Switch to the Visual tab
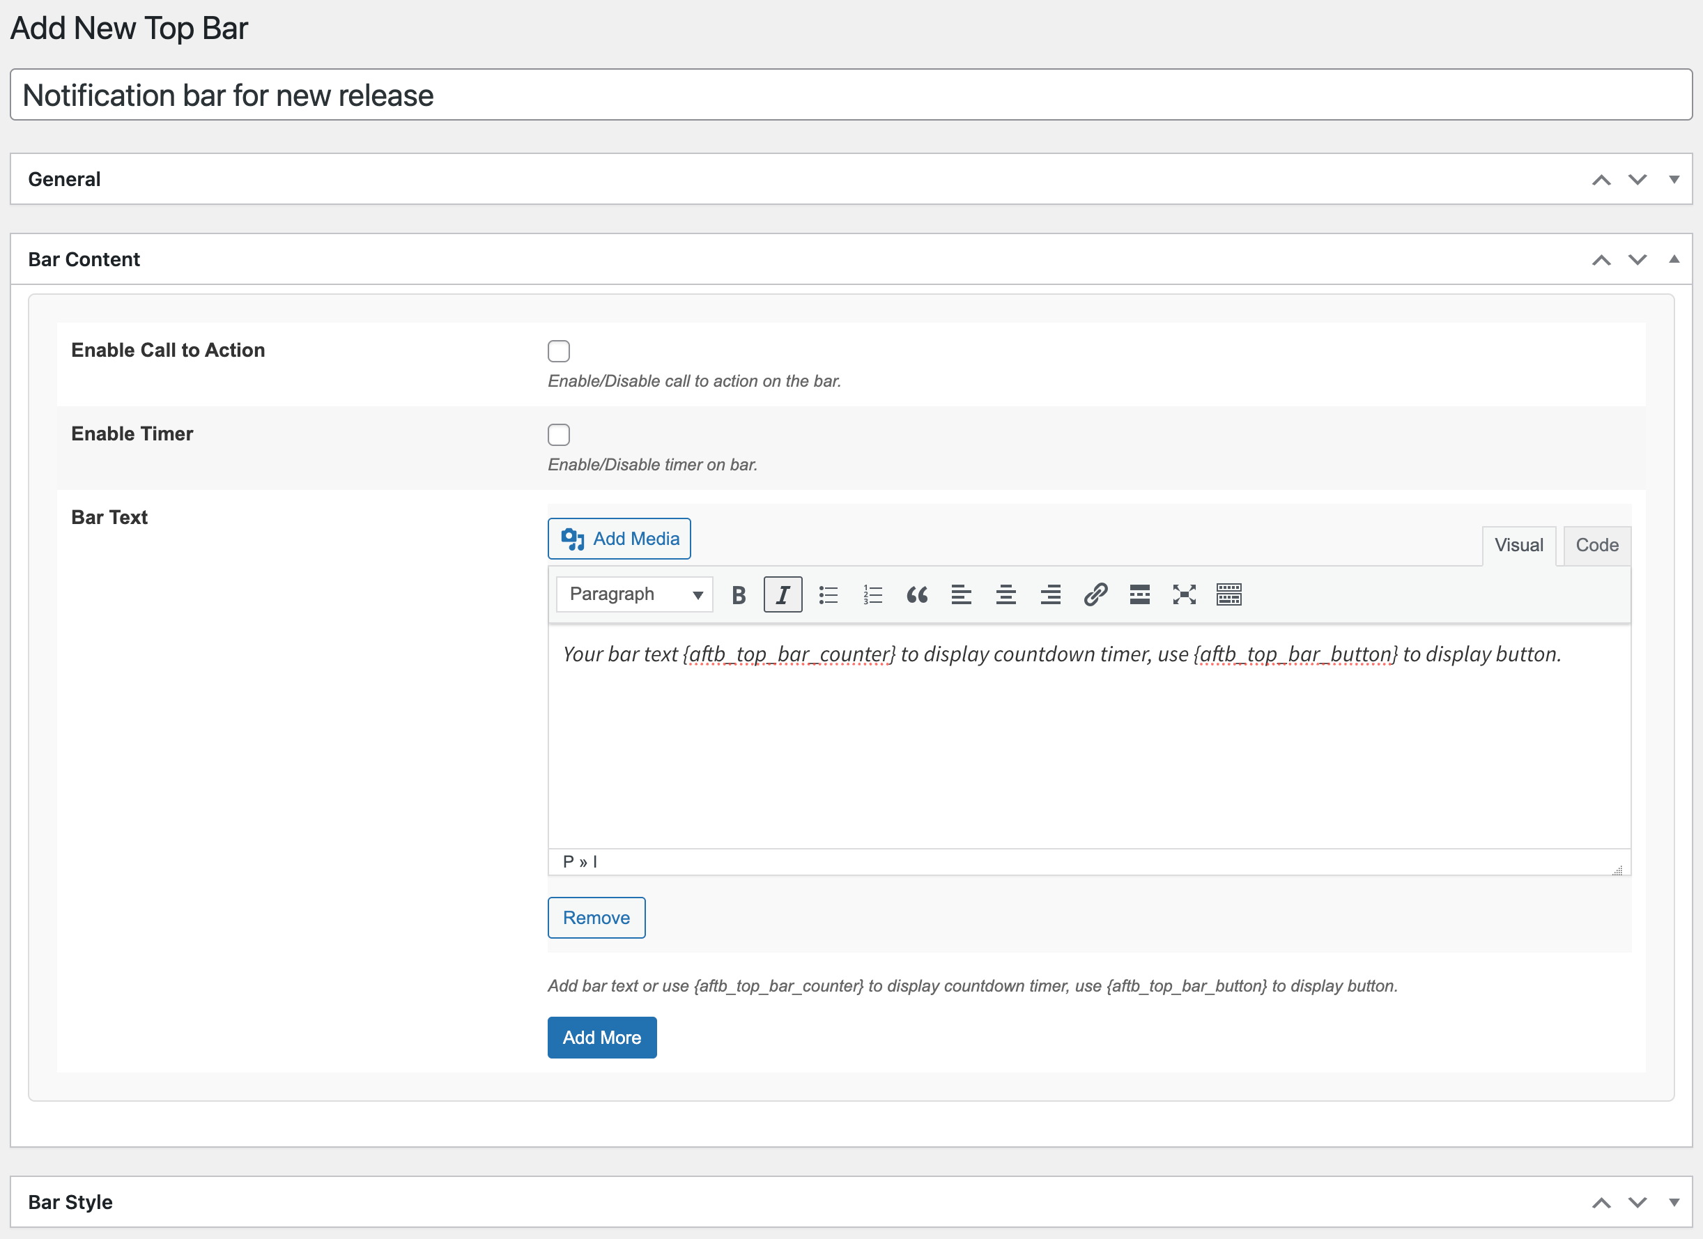 1519,545
